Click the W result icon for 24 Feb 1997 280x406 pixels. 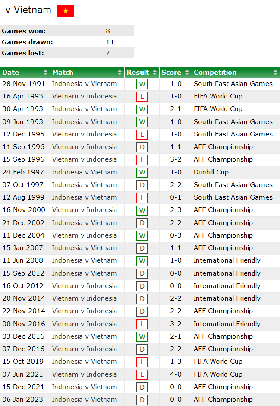pyautogui.click(x=142, y=173)
